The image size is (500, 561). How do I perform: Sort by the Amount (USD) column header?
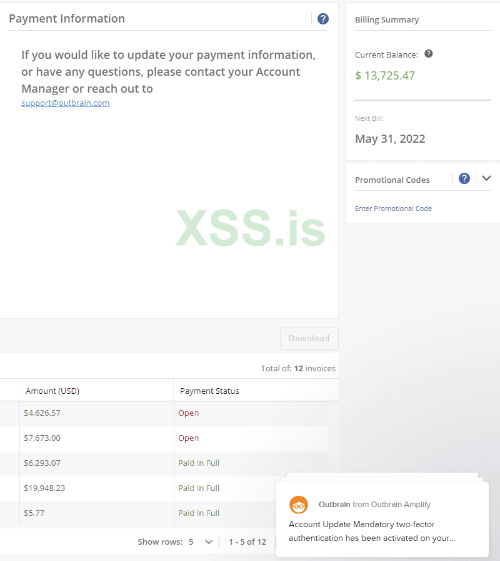(52, 391)
